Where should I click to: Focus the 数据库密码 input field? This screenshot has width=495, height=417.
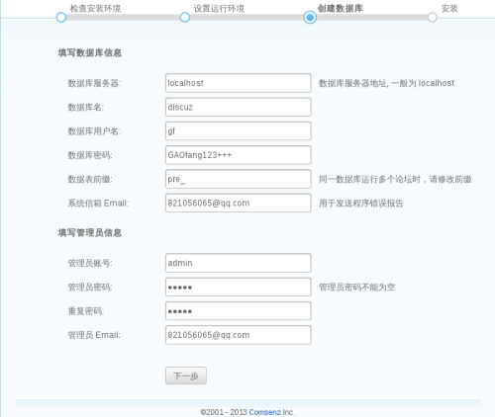point(238,155)
